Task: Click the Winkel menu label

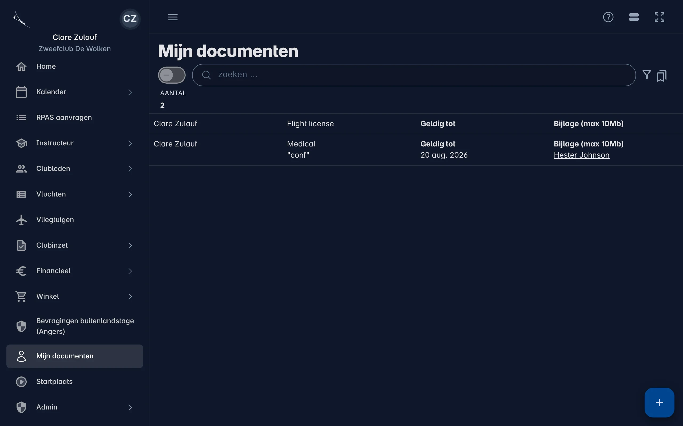Action: (47, 296)
